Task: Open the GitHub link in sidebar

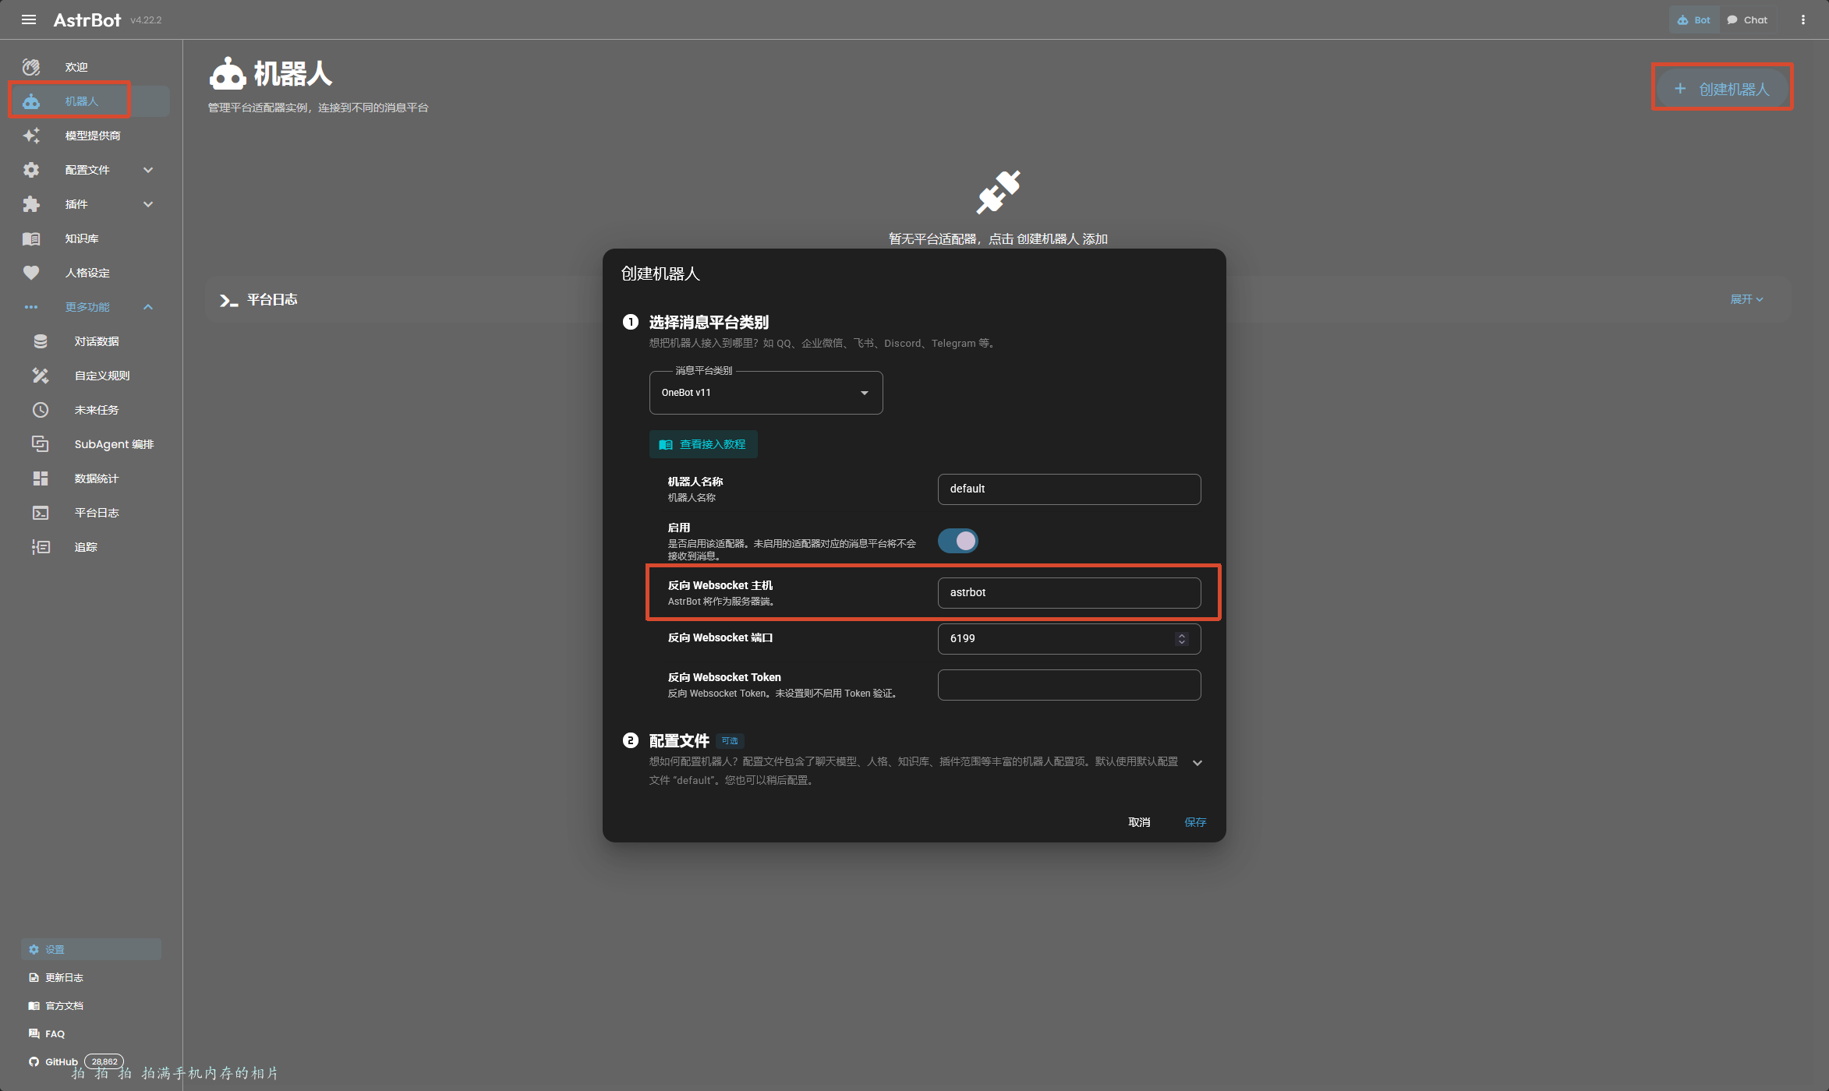Action: tap(61, 1061)
